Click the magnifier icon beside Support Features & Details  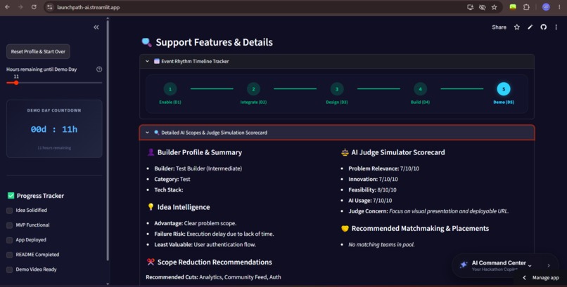pyautogui.click(x=146, y=42)
